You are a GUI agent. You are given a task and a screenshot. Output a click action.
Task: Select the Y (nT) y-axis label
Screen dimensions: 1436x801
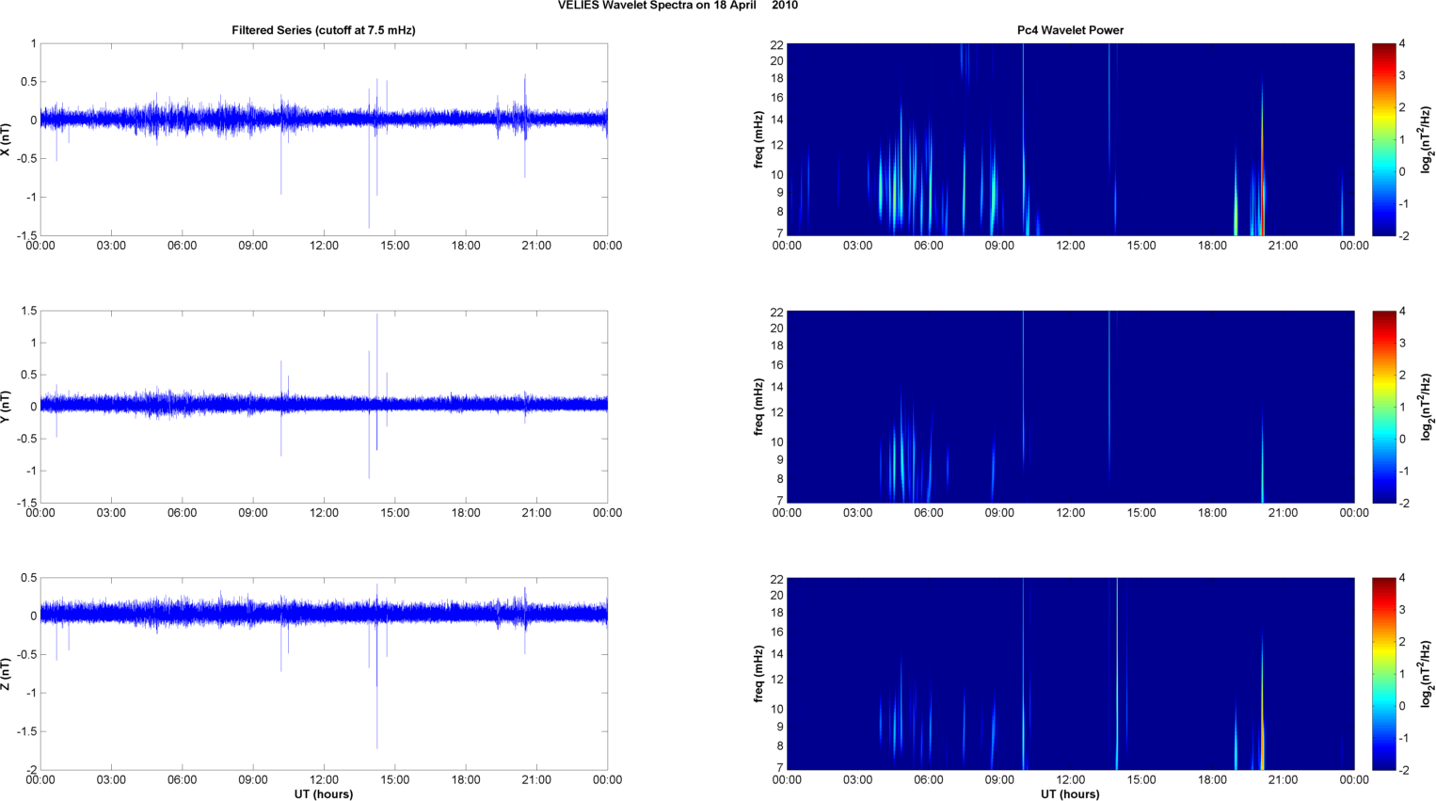click(x=7, y=407)
